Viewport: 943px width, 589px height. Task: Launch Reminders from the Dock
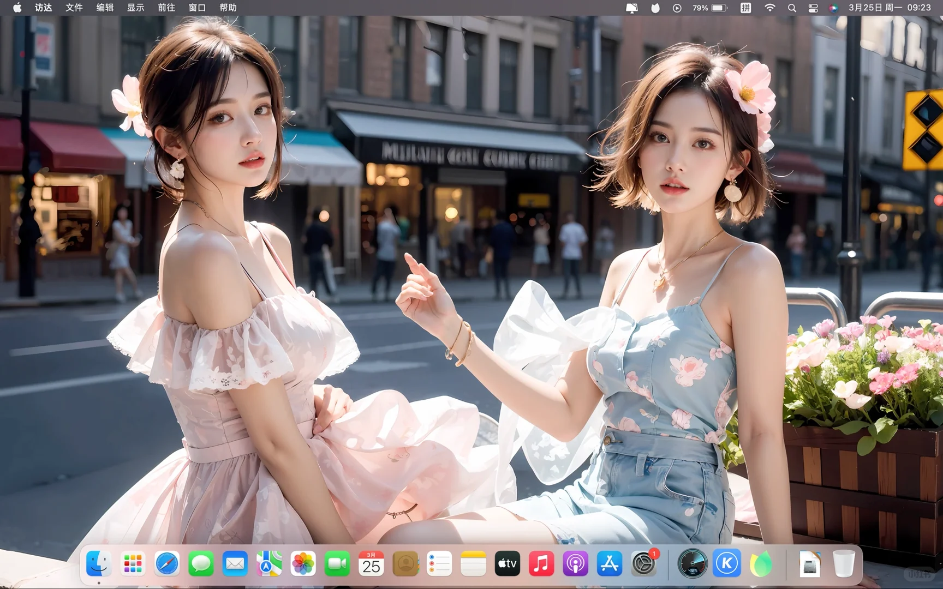(439, 563)
